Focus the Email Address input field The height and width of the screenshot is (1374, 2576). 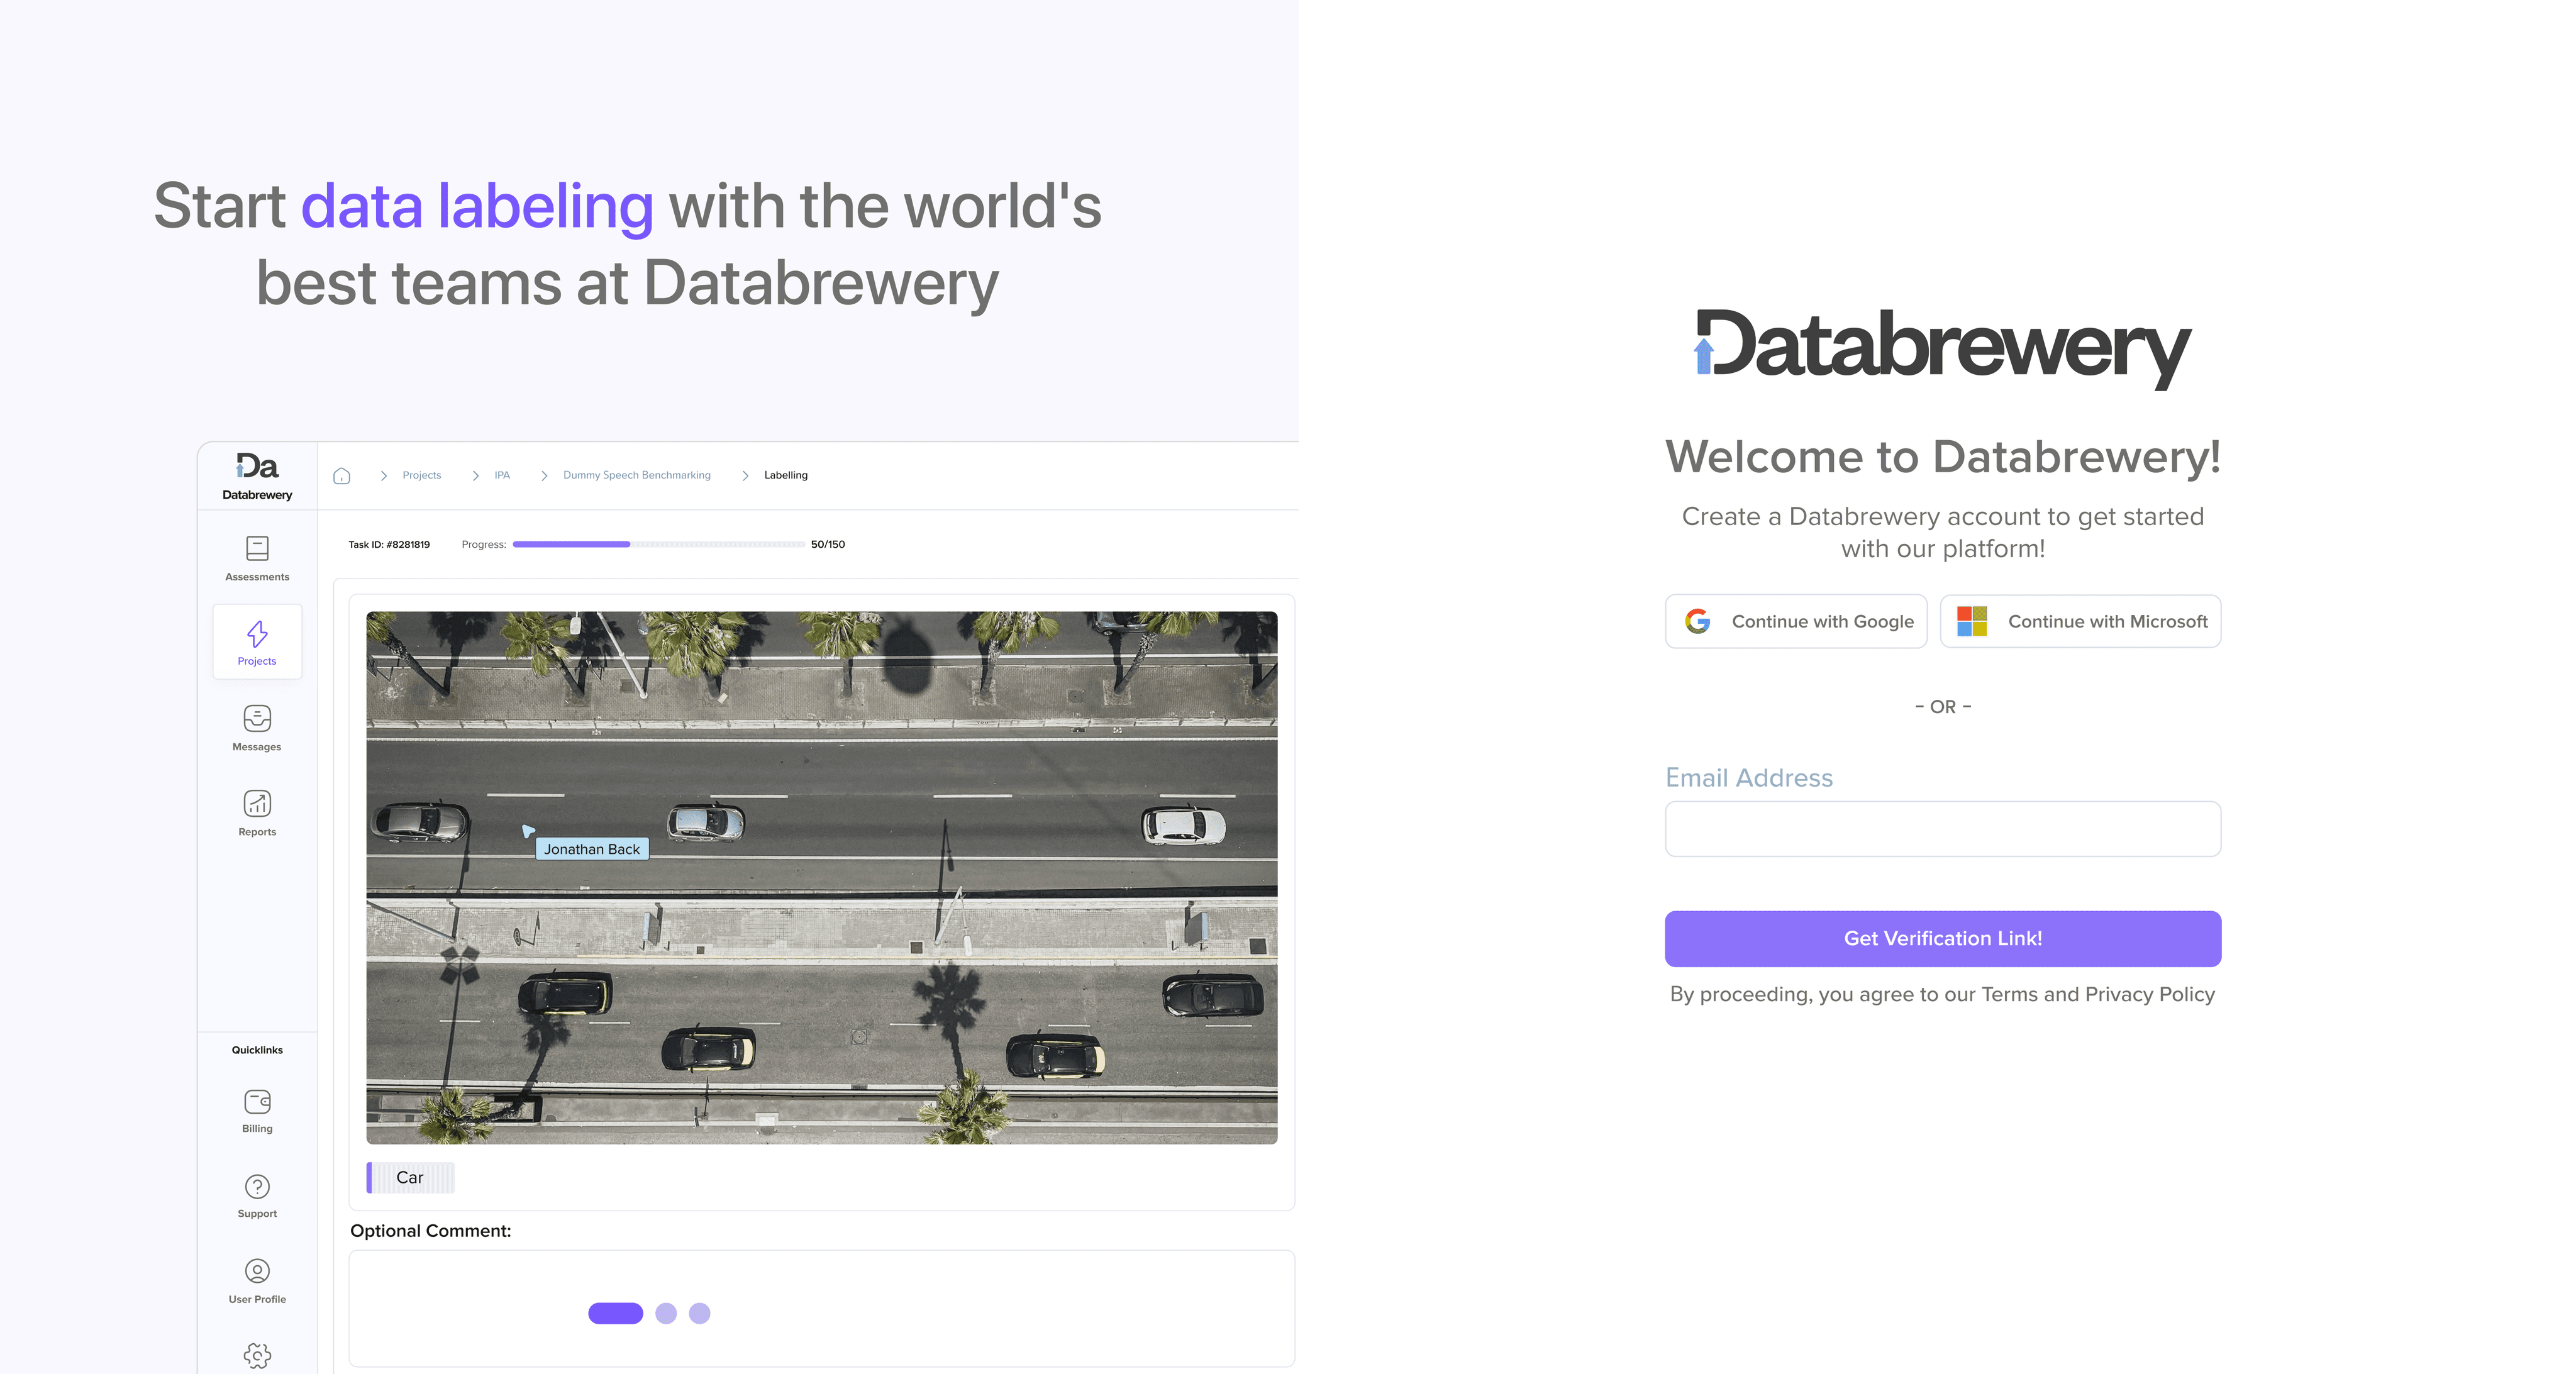pos(1942,829)
